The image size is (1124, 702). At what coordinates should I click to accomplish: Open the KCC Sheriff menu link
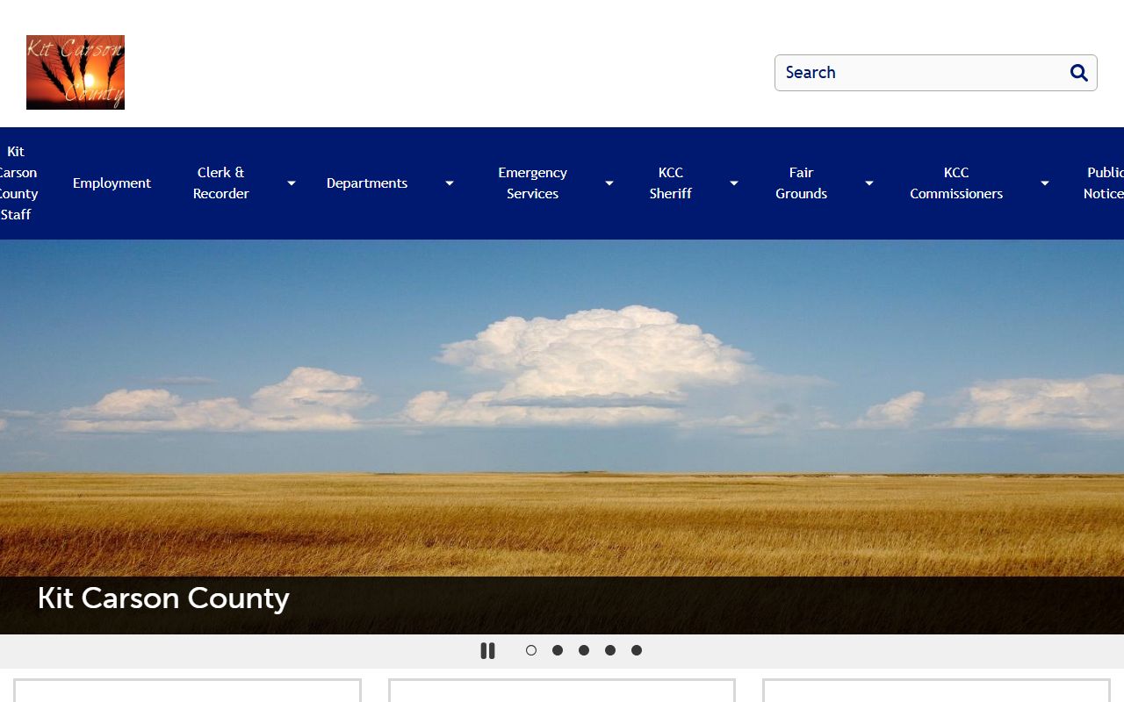point(671,183)
